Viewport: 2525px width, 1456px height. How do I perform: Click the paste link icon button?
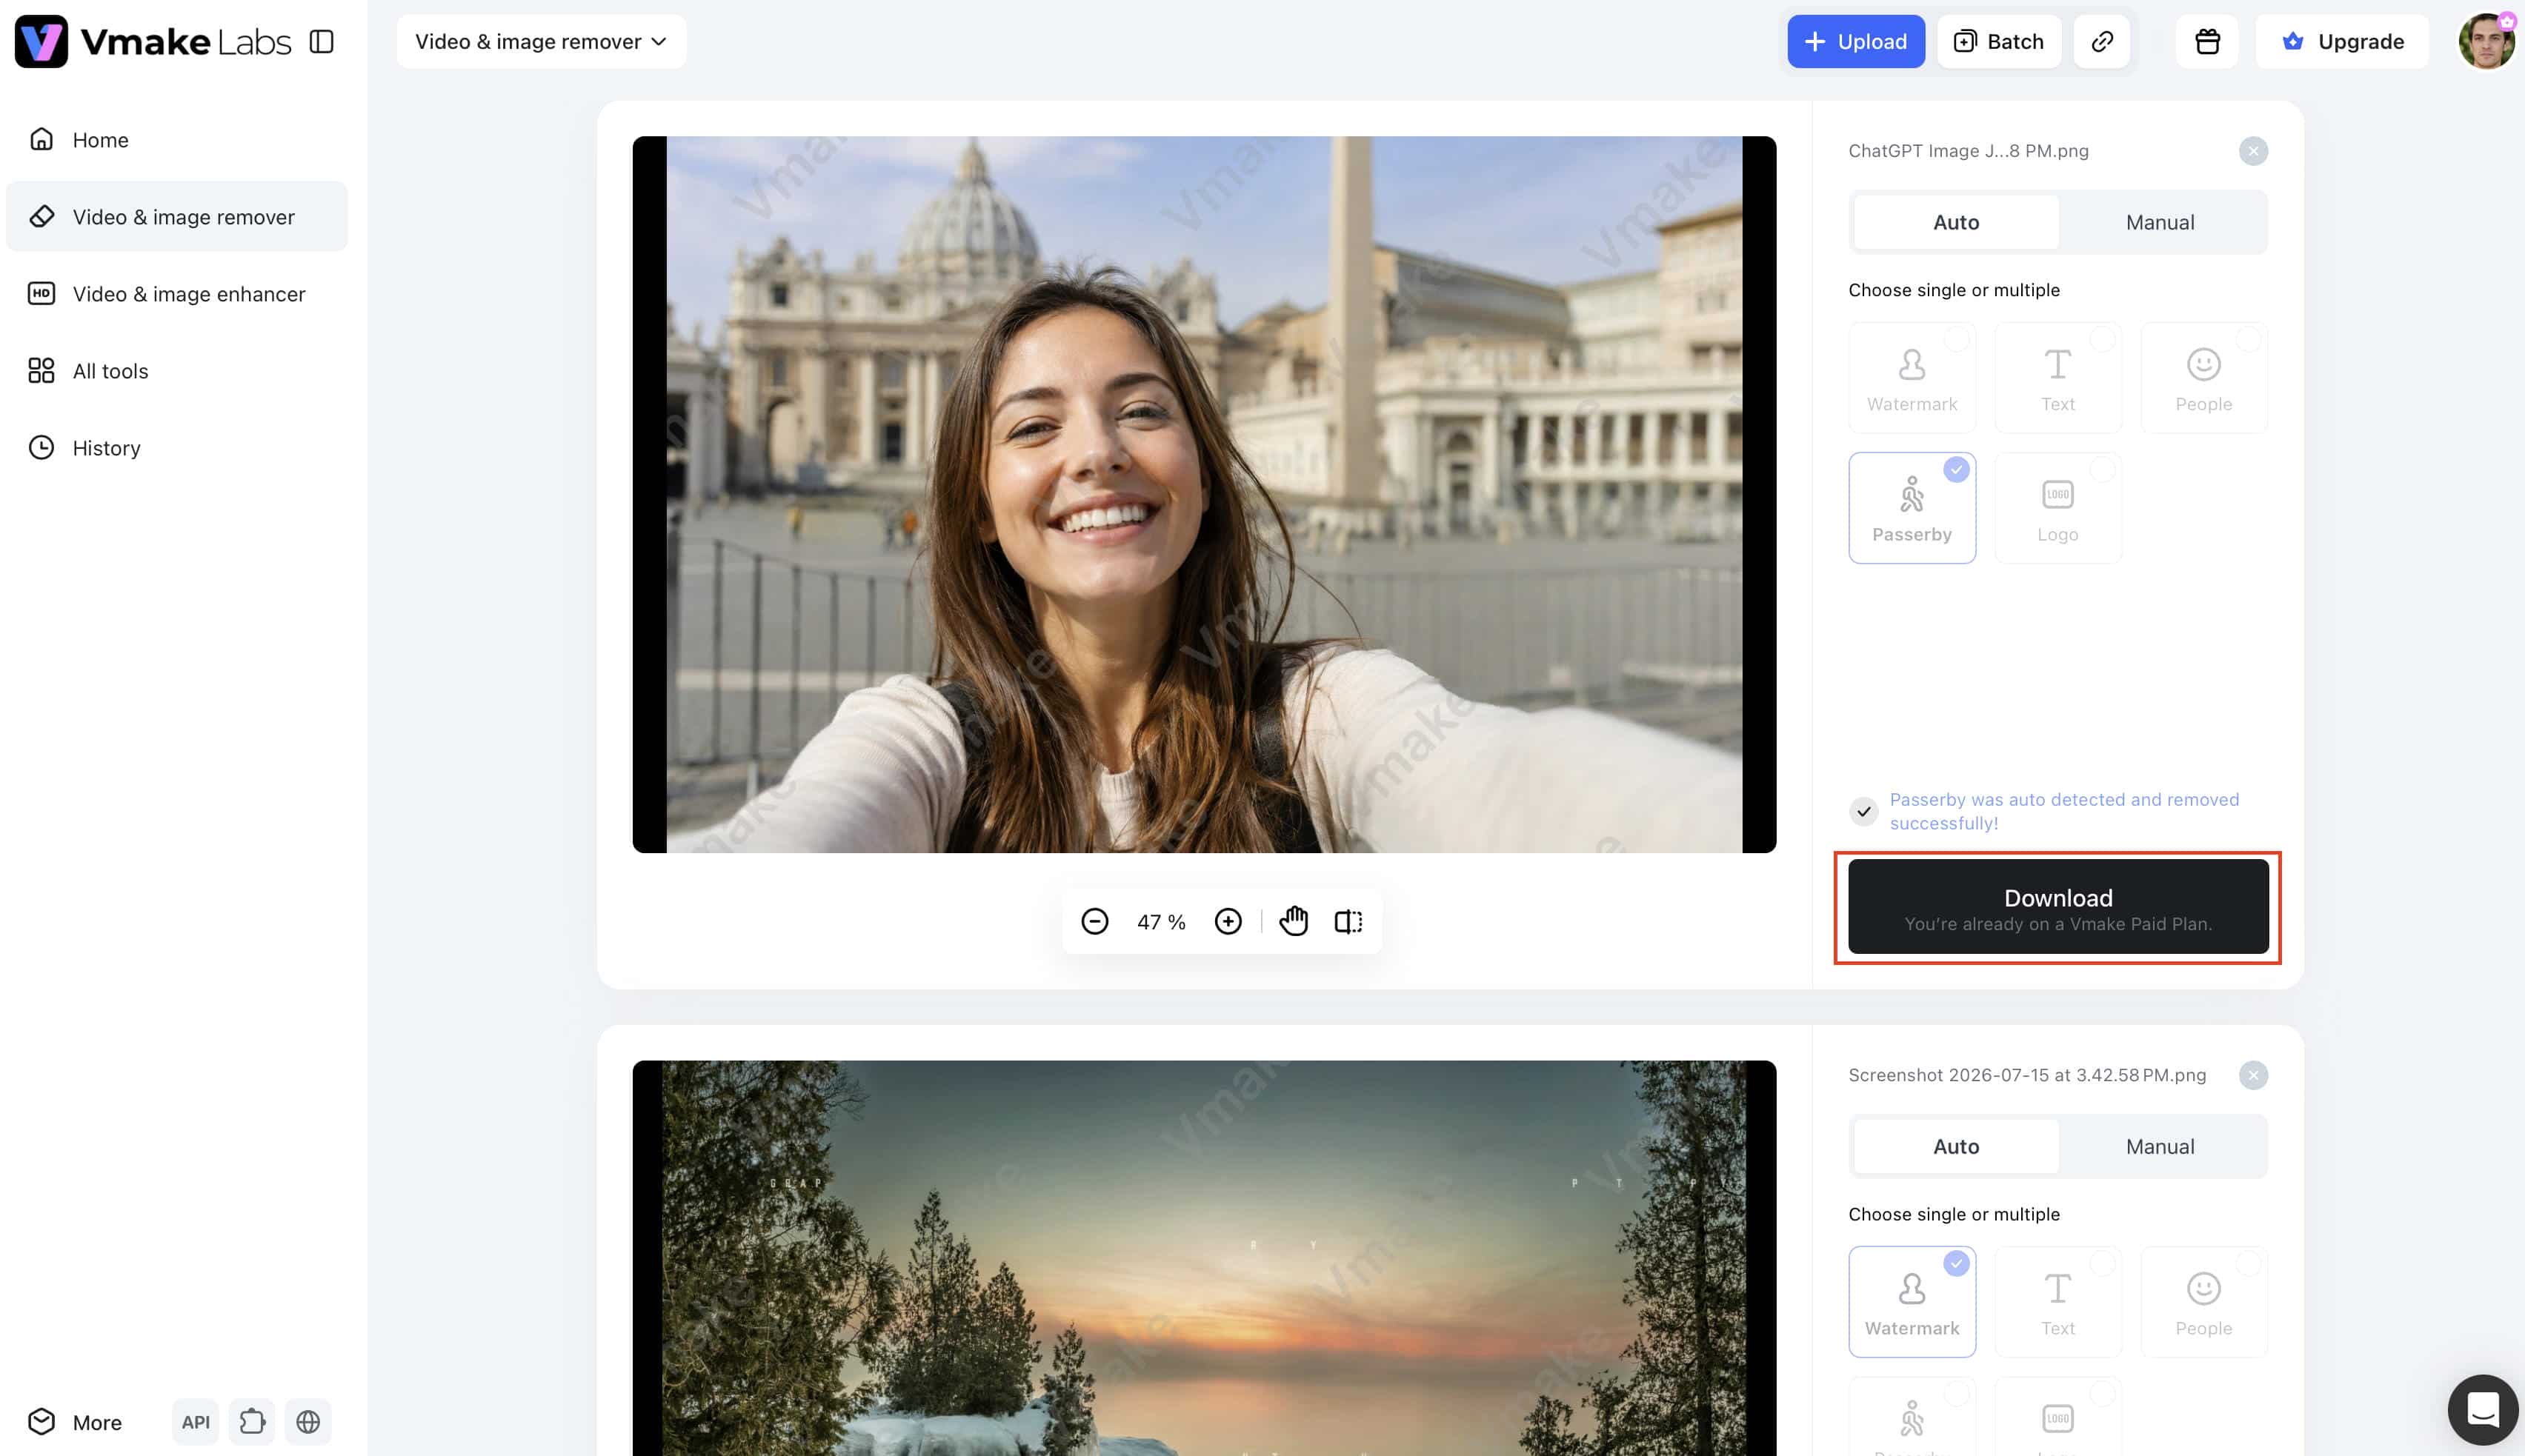point(2102,41)
